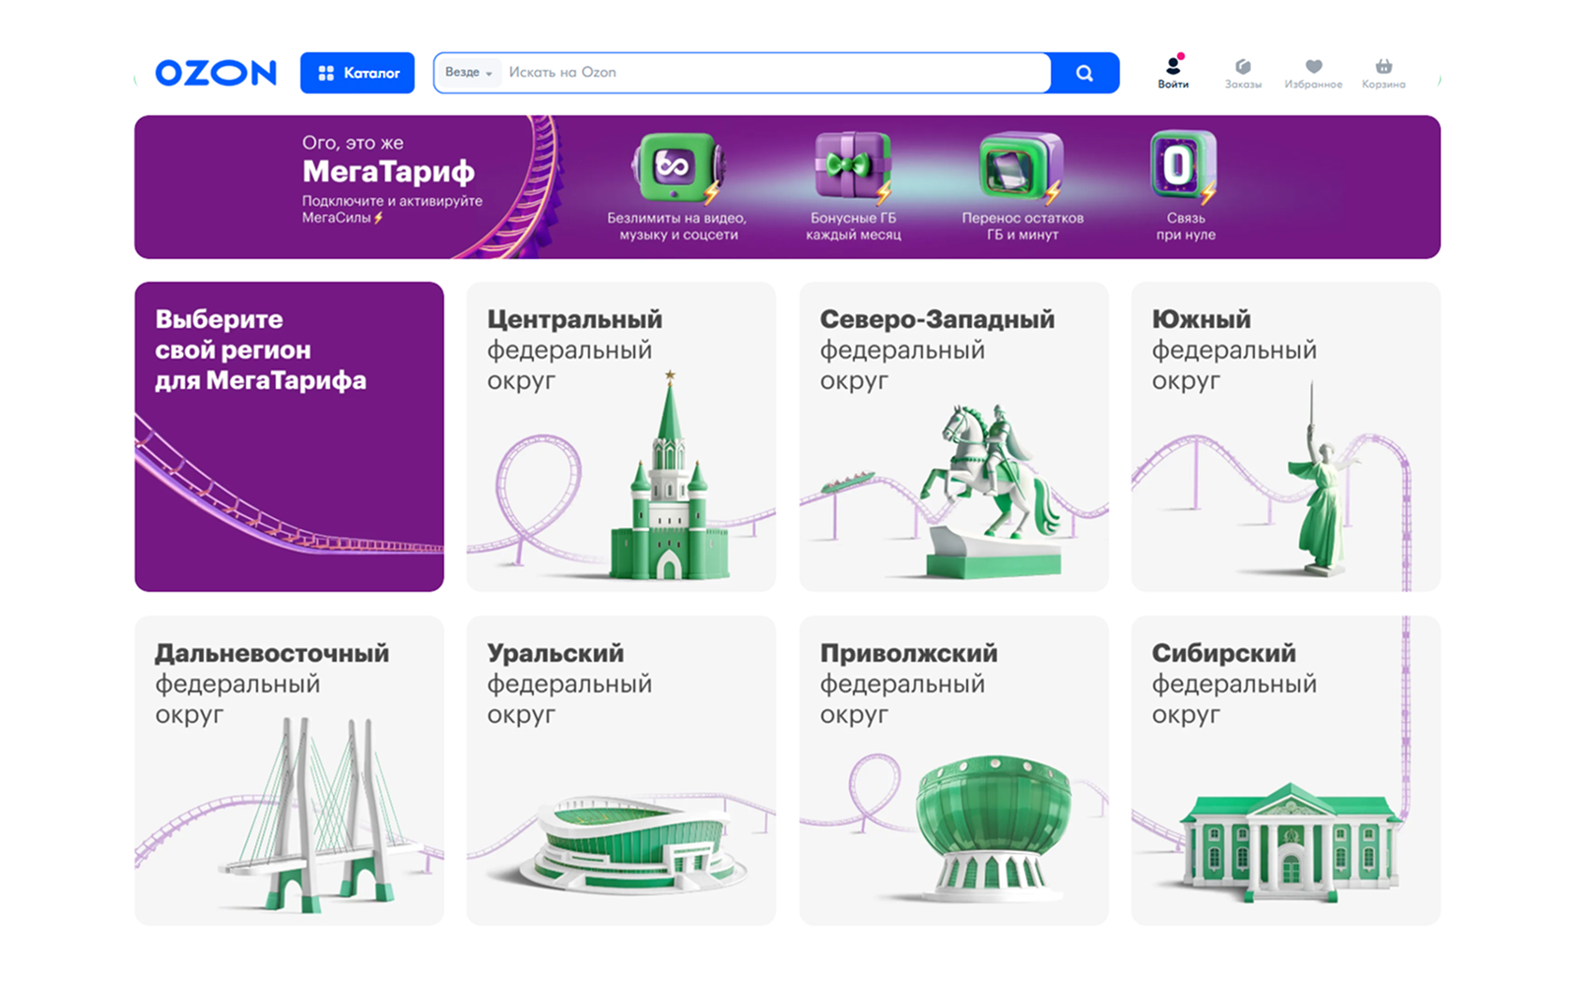Click the zero Связь при нуле icon
This screenshot has width=1569, height=982.
(x=1183, y=165)
